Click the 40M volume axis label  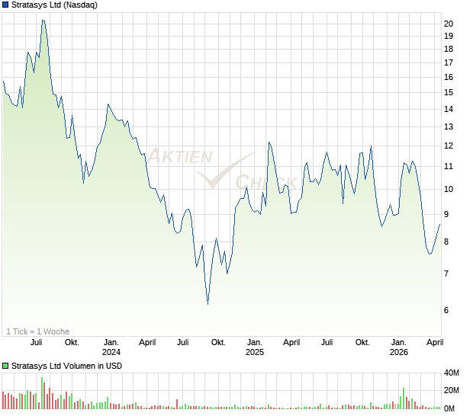(x=452, y=373)
